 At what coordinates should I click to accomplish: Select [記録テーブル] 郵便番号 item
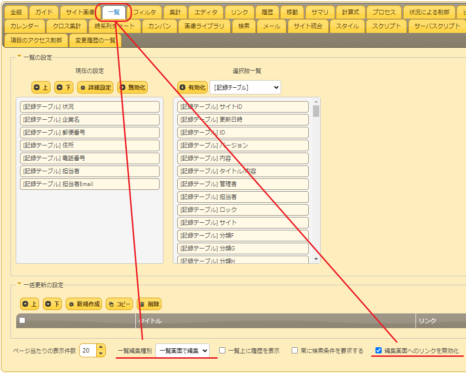[90, 133]
